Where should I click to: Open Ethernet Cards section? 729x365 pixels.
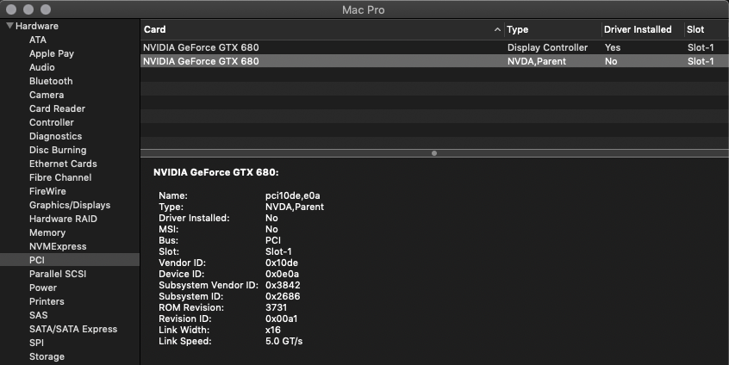[63, 164]
